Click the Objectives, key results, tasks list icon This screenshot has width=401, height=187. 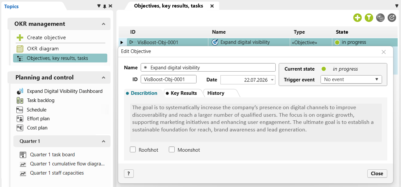20,59
